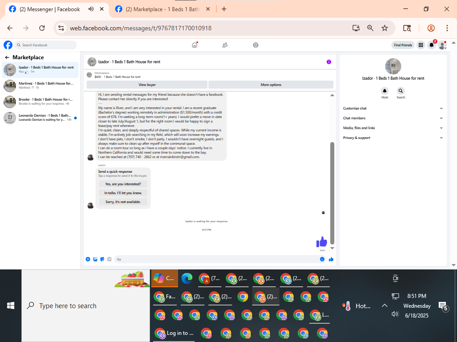Image resolution: width=457 pixels, height=342 pixels.
Task: Open the Copilot app in taskbar
Action: point(164,279)
